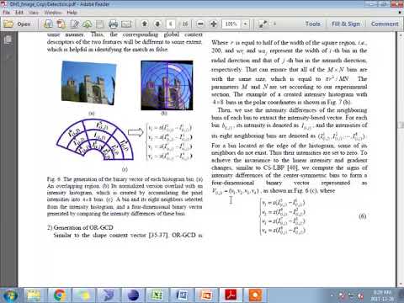Open the Comment pane
The height and width of the screenshot is (303, 404).
(x=385, y=24)
